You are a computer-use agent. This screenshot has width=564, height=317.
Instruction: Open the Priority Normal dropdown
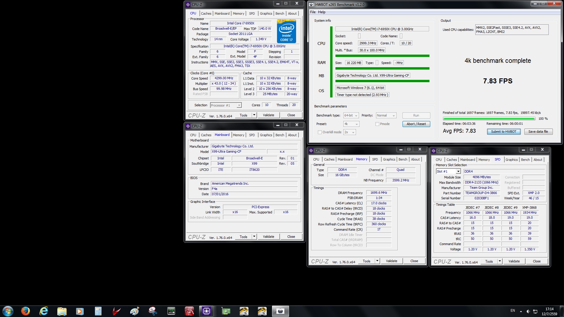[x=386, y=116]
